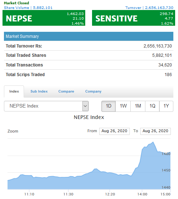
Task: Click the SENSITIVE percent change 1.62%
Action: 167,24
